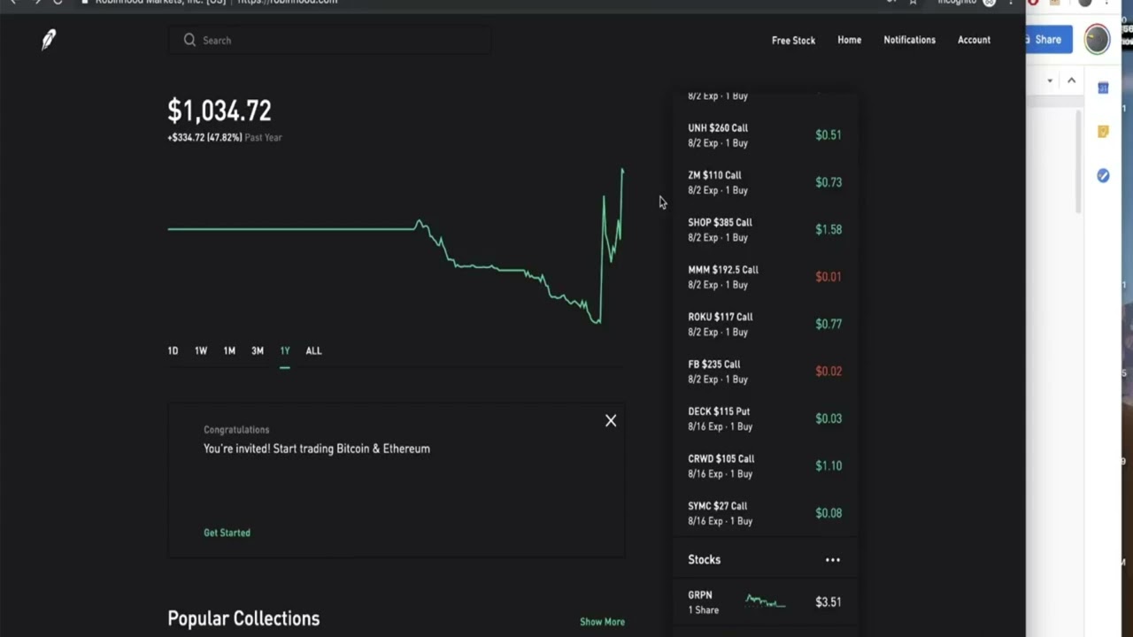Screen dimensions: 1133x637
Task: Dismiss the Bitcoin & Ethereum invitation card
Action: 611,420
